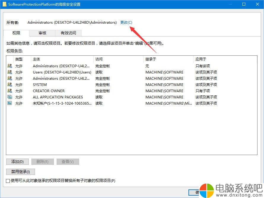Click the 只有子项 applies-to cell

coord(203,91)
